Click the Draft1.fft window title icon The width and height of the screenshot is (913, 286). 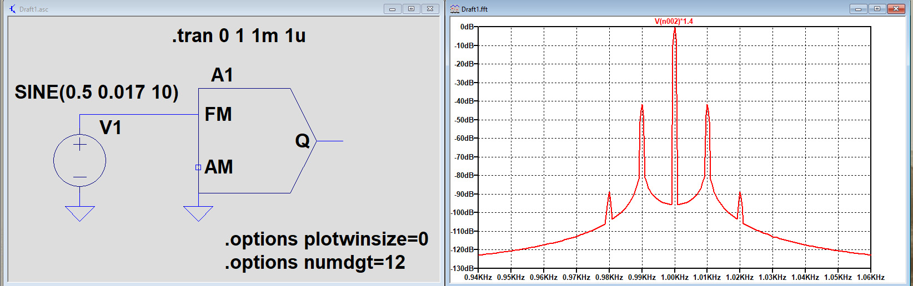[455, 9]
